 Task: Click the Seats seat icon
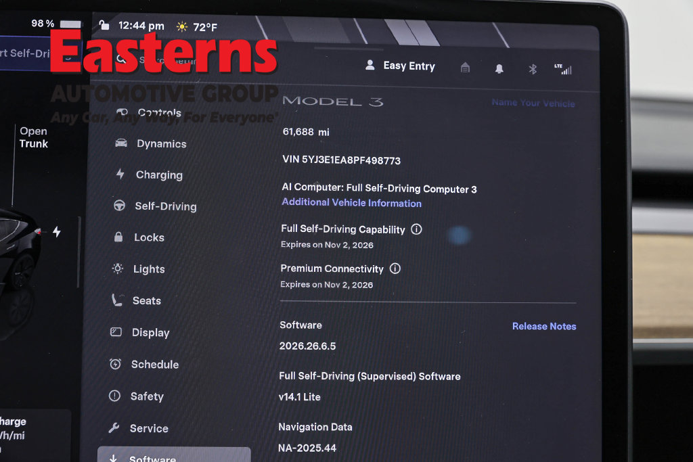click(x=117, y=300)
